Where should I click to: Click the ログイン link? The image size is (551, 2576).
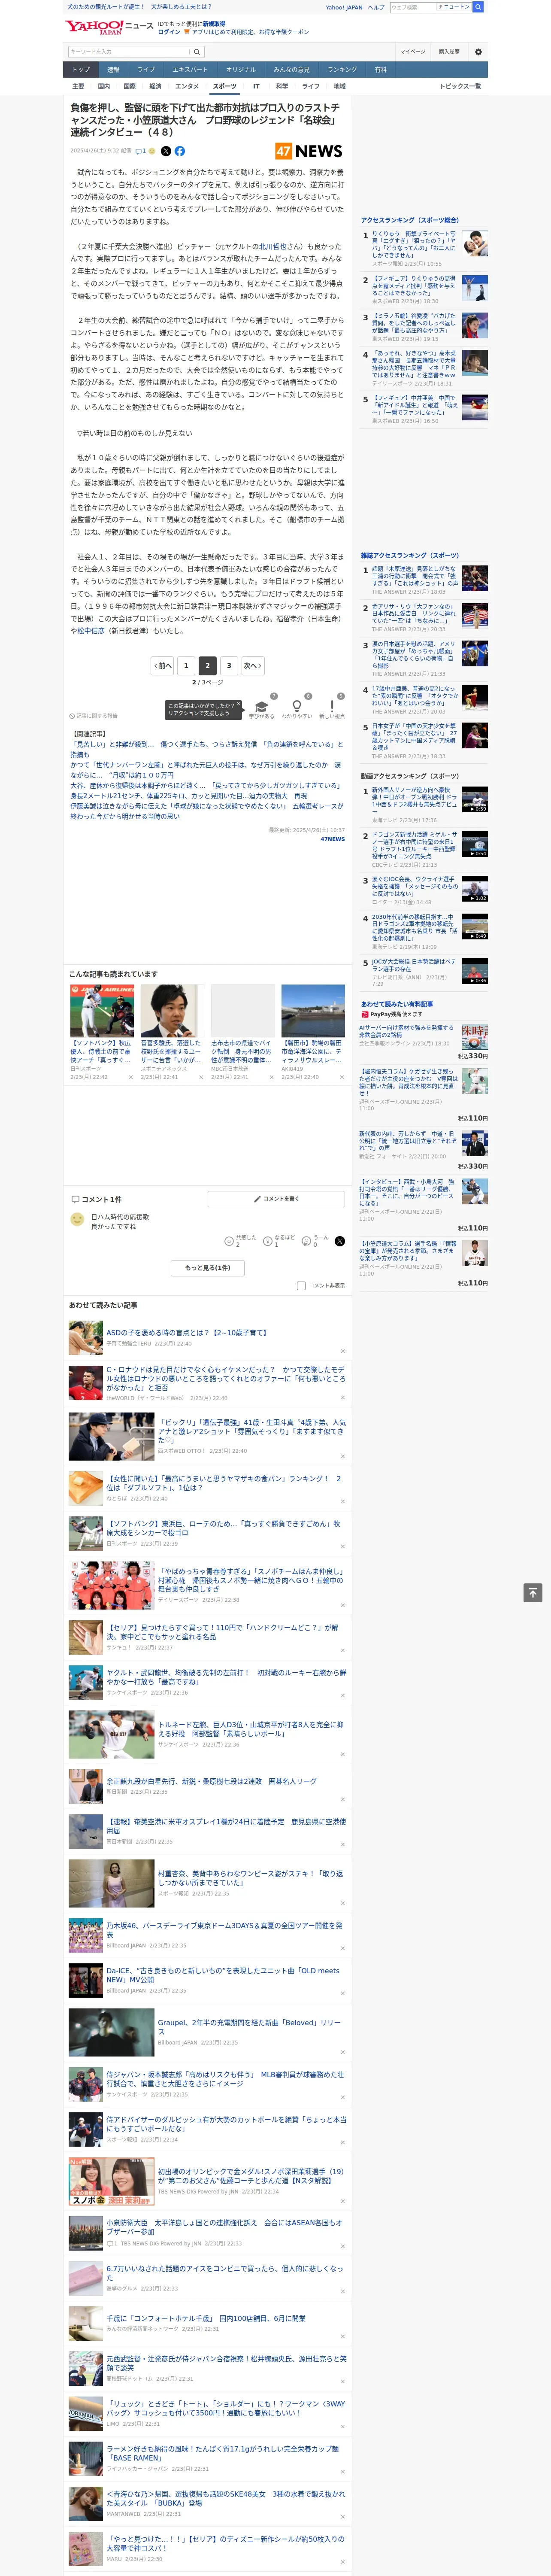coord(169,32)
